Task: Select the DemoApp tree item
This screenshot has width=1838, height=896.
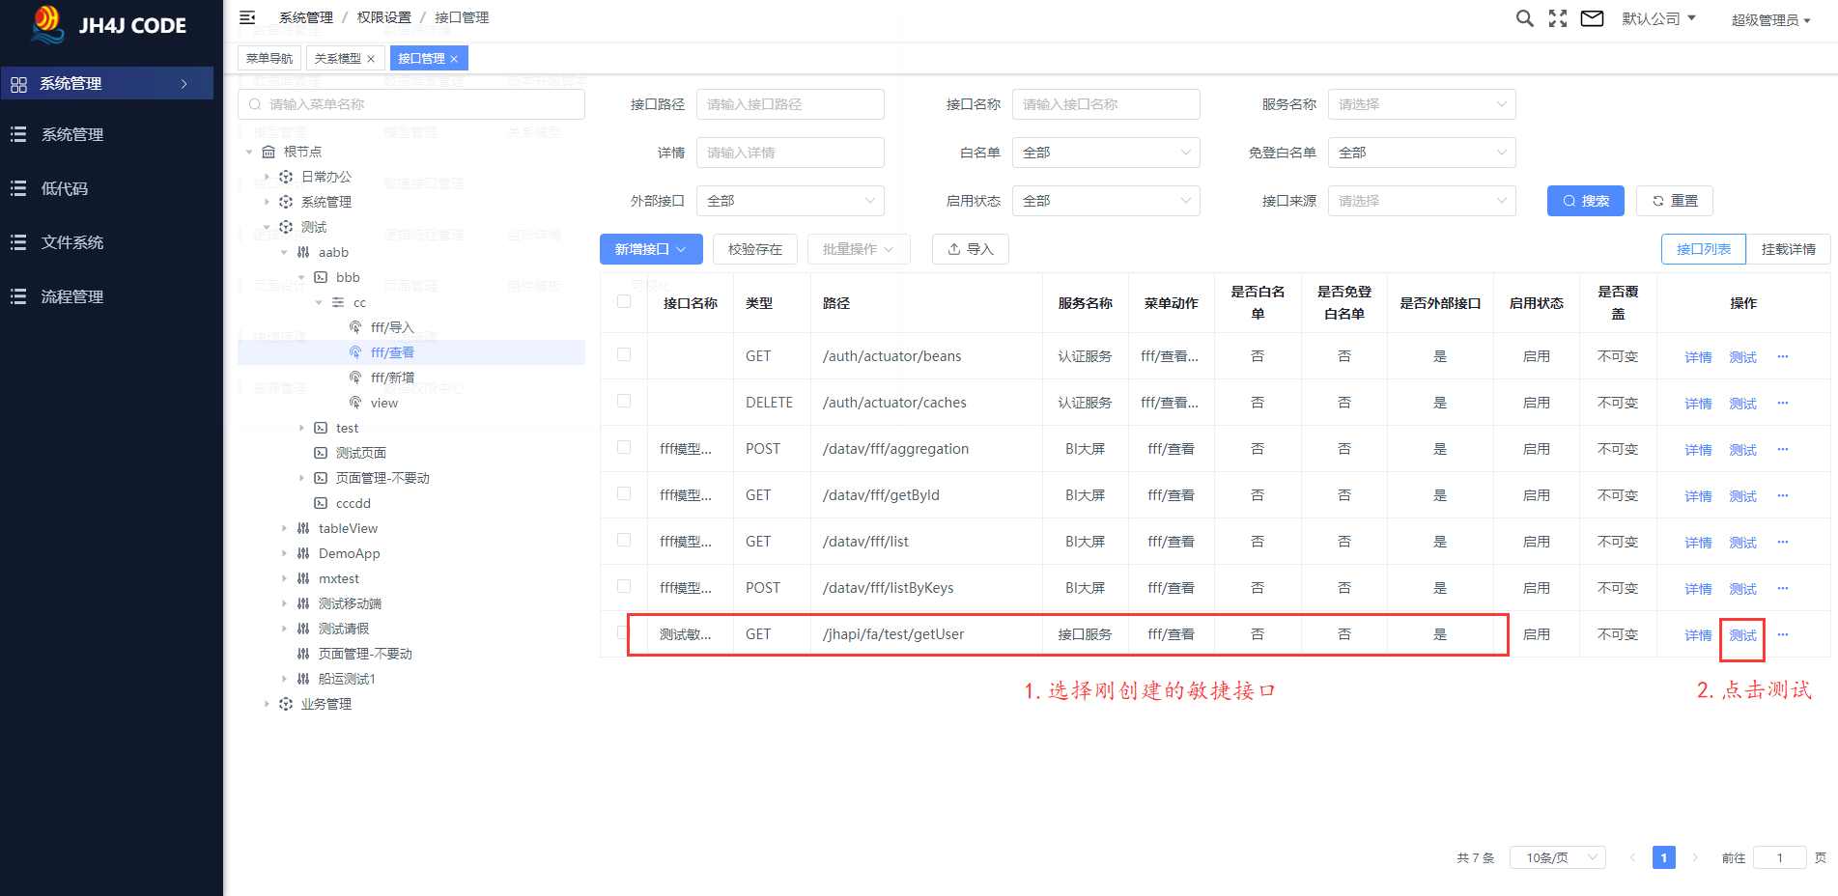Action: 350,553
